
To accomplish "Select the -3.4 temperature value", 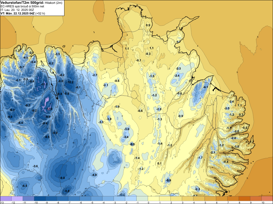I will (x=126, y=137).
